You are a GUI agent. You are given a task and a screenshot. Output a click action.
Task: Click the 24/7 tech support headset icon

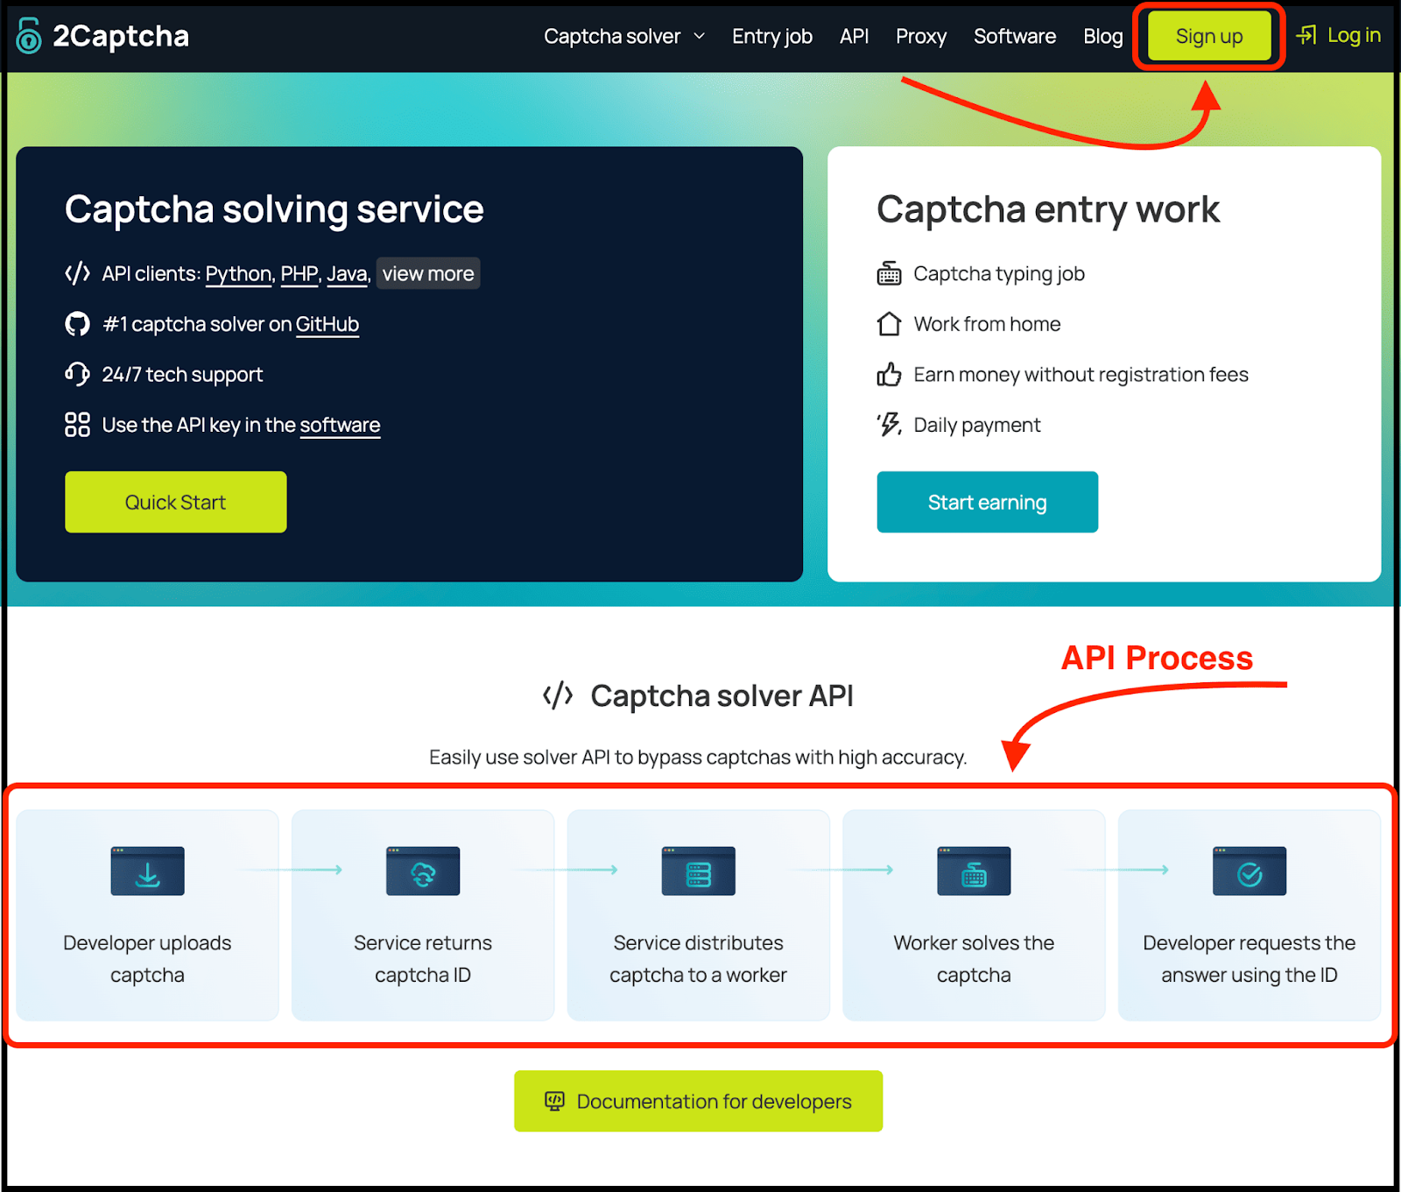click(x=77, y=374)
